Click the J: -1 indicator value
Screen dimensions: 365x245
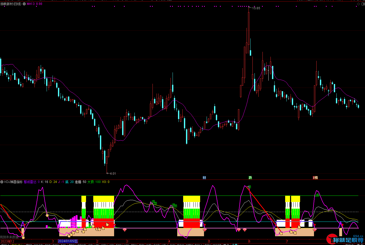(x=61, y=182)
